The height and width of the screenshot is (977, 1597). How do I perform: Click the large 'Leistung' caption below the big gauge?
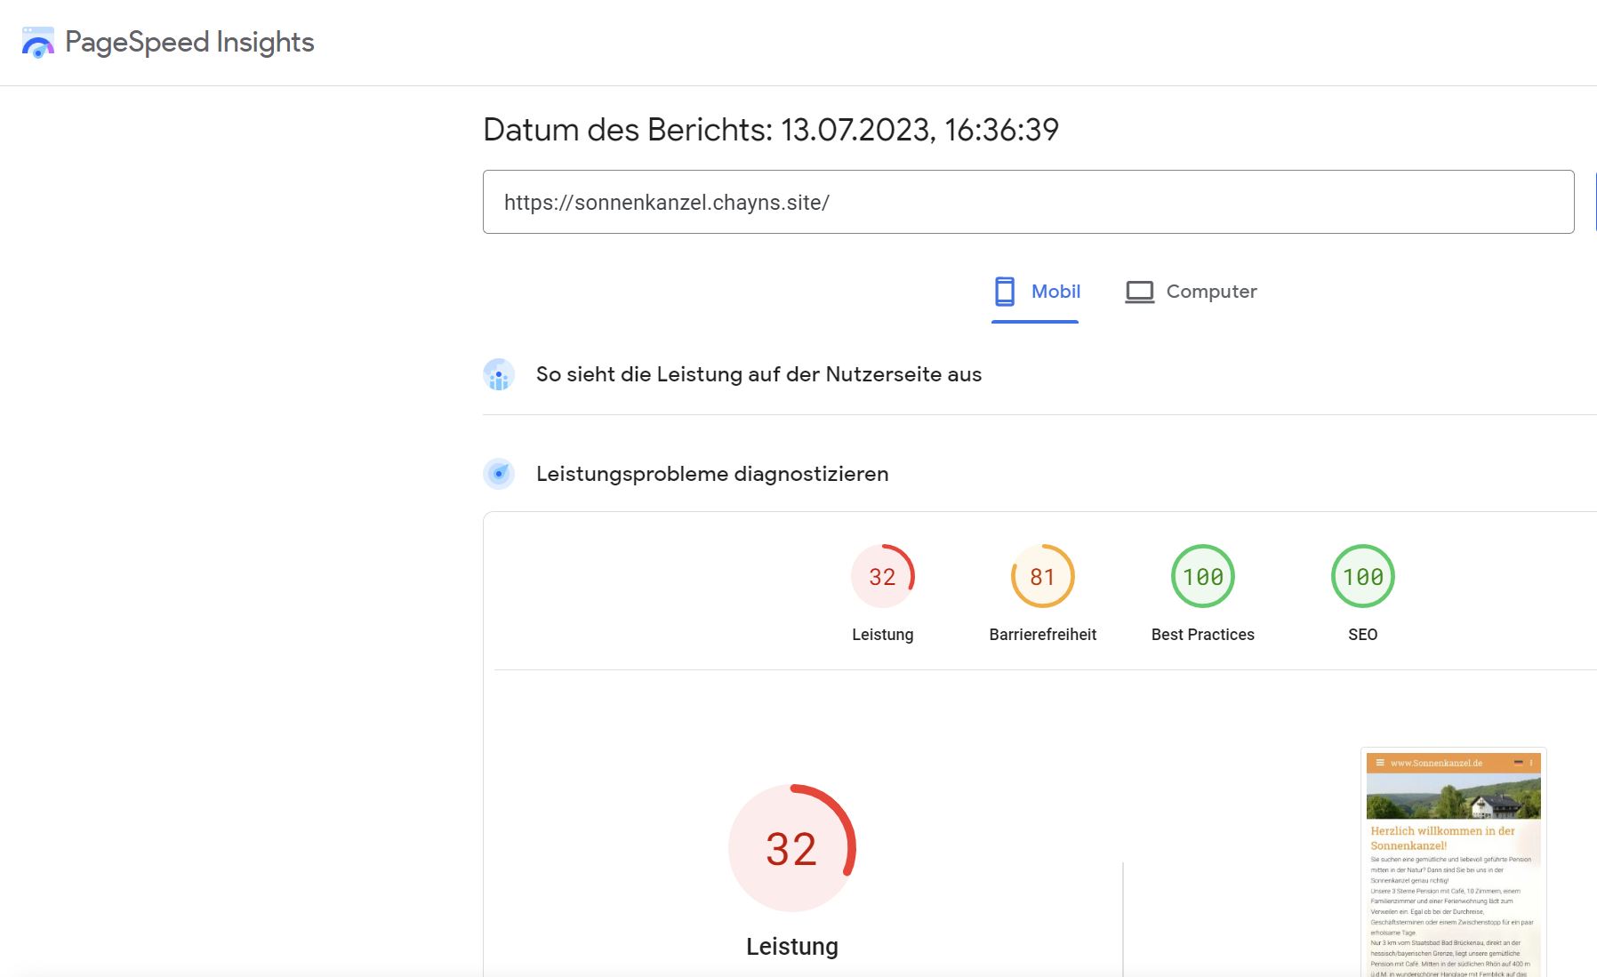[792, 947]
